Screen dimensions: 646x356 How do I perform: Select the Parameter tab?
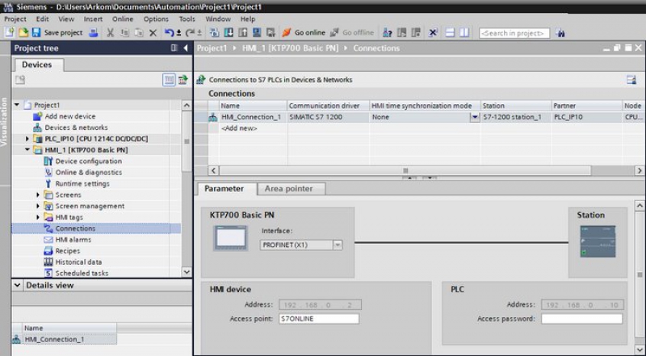tap(224, 189)
